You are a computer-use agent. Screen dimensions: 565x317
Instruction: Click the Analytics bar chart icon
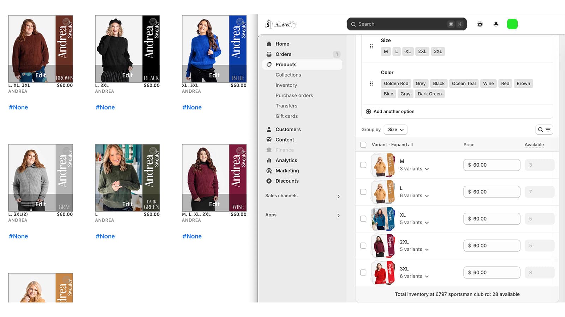click(269, 160)
